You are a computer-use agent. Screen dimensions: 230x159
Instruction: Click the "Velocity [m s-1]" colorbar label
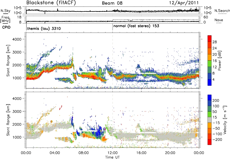[x=225, y=120]
